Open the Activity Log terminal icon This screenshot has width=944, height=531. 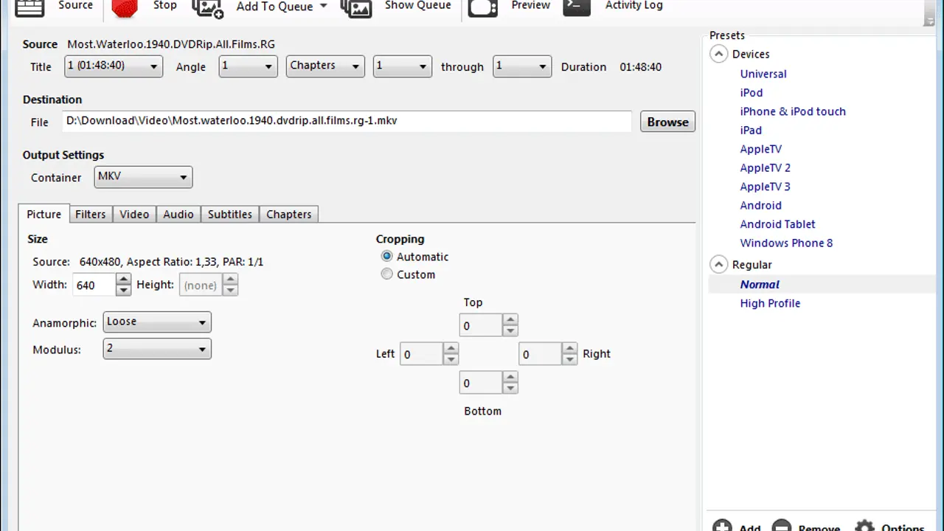(x=576, y=7)
